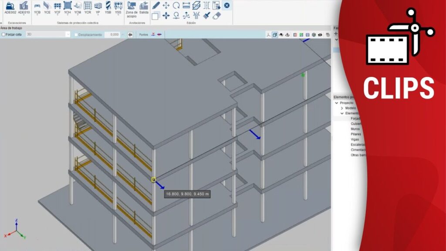Enable the Forzar cota checkbox
Viewport: 446px width, 251px height.
tap(4, 34)
